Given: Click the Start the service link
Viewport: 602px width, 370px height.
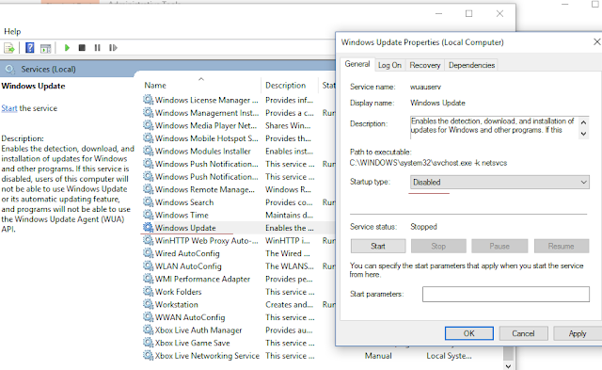Looking at the screenshot, I should pyautogui.click(x=9, y=108).
